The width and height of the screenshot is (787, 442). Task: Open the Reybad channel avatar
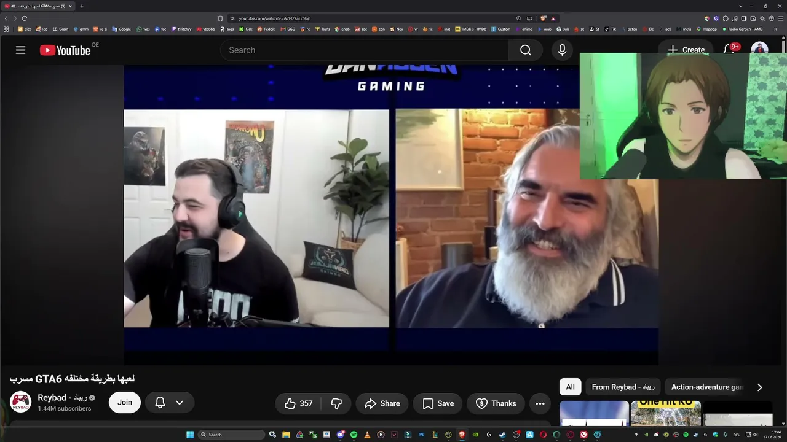tap(21, 402)
